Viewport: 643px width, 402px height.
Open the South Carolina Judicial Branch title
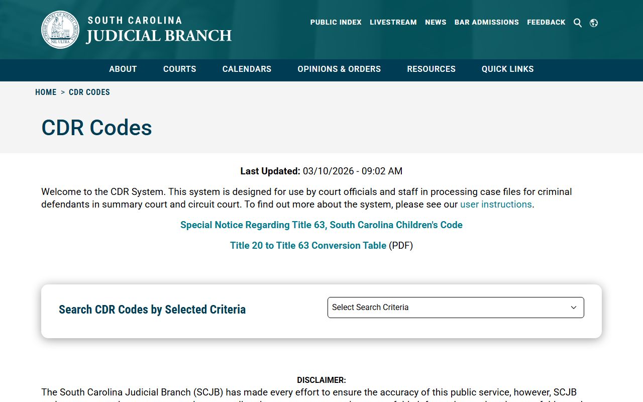159,30
